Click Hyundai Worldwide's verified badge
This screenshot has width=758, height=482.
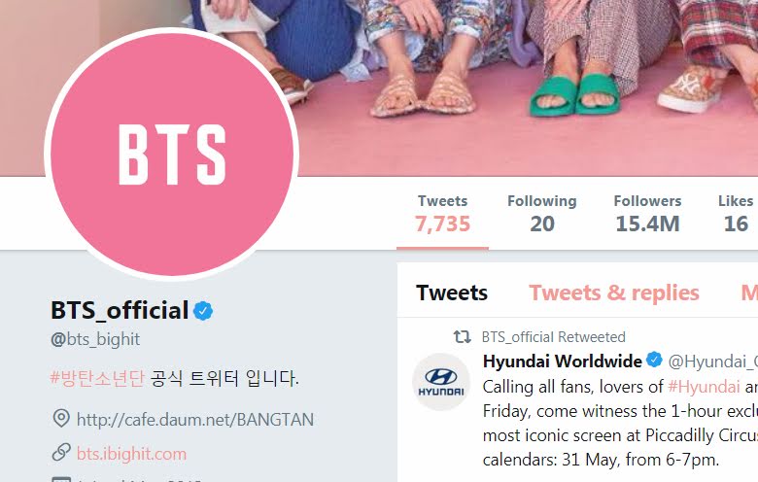point(655,361)
